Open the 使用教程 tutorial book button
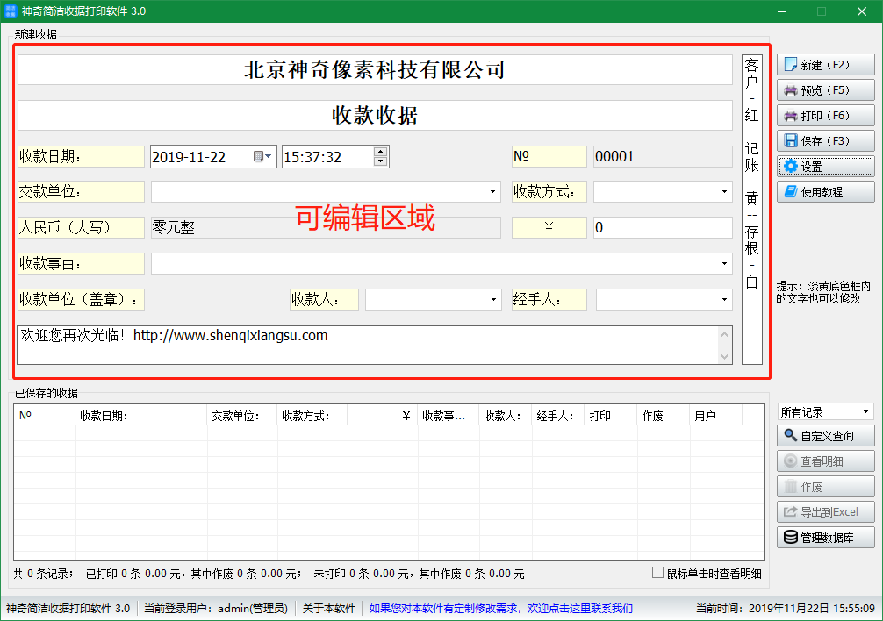This screenshot has height=621, width=883. (x=825, y=192)
